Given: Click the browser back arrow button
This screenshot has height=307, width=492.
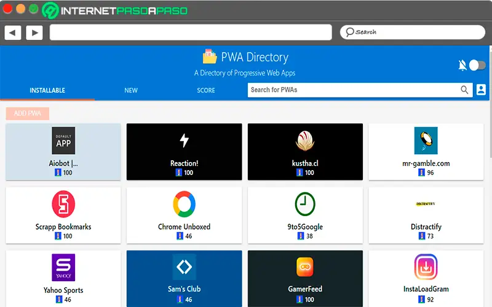Looking at the screenshot, I should pyautogui.click(x=13, y=33).
